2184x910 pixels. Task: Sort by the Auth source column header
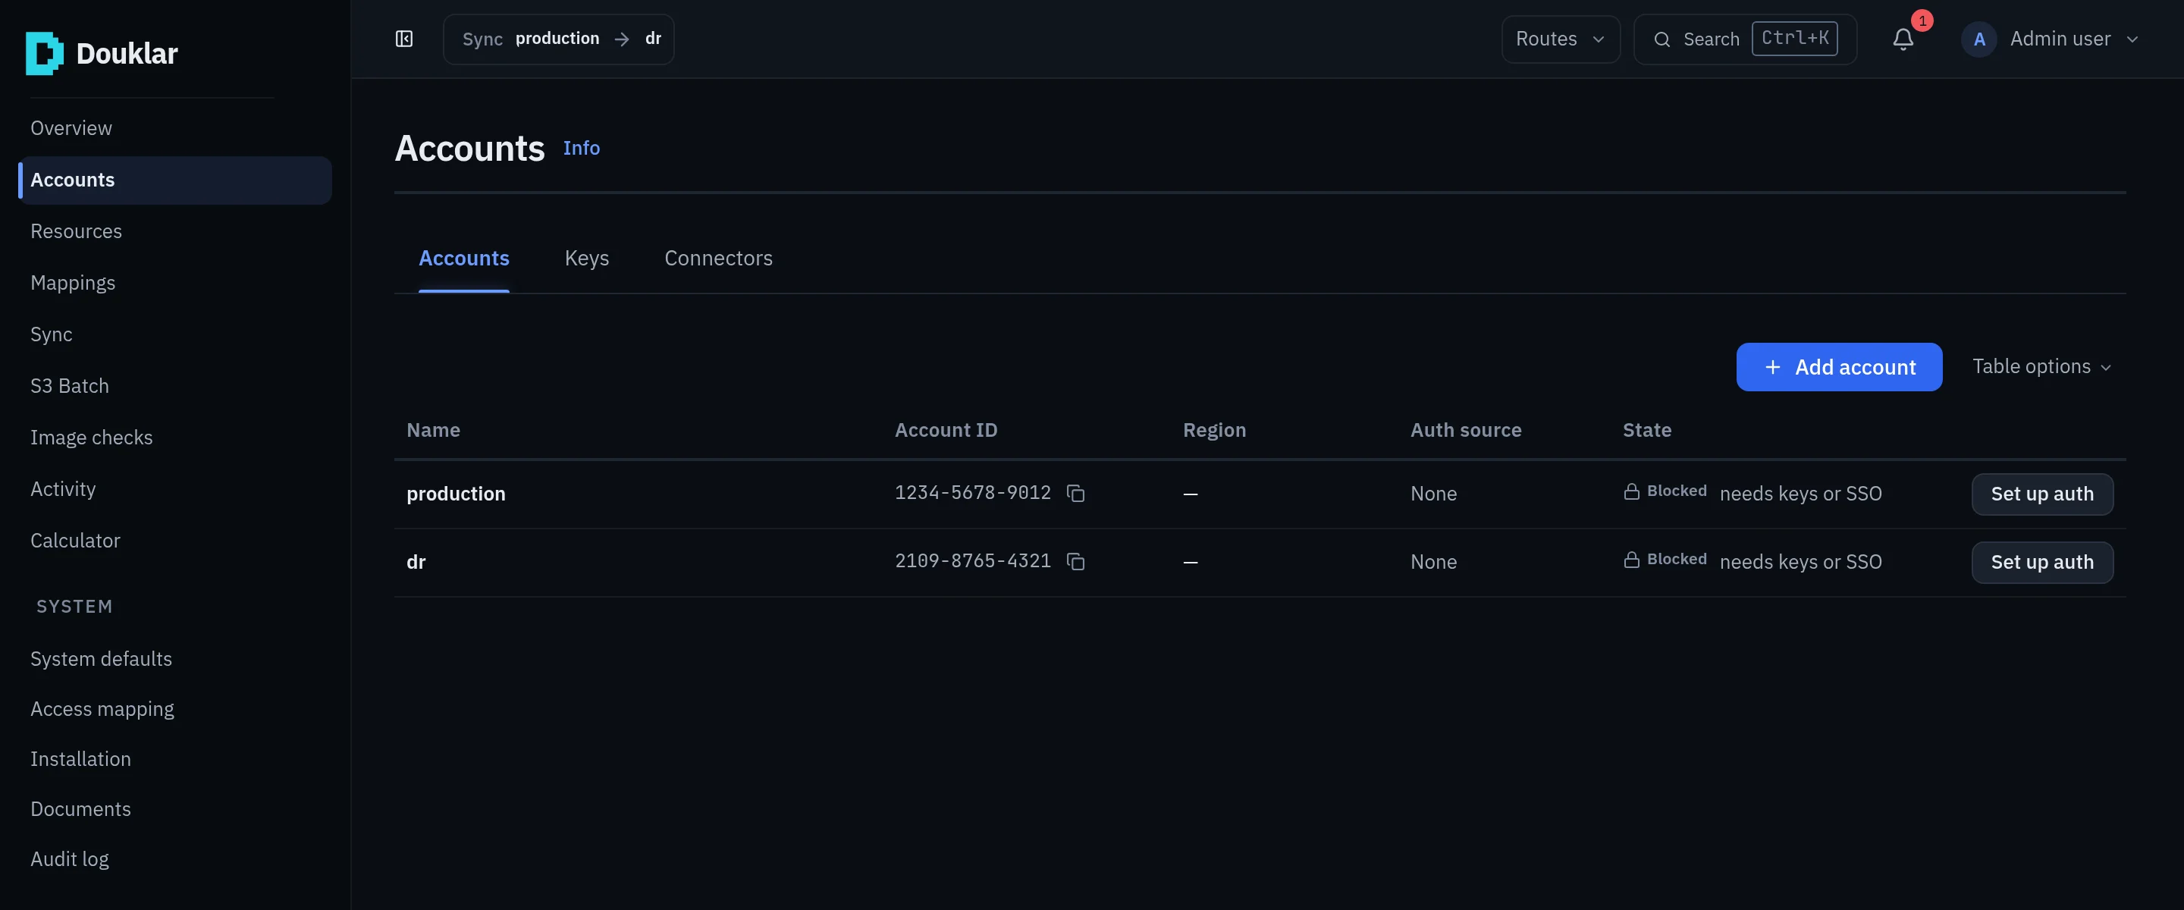pos(1466,430)
